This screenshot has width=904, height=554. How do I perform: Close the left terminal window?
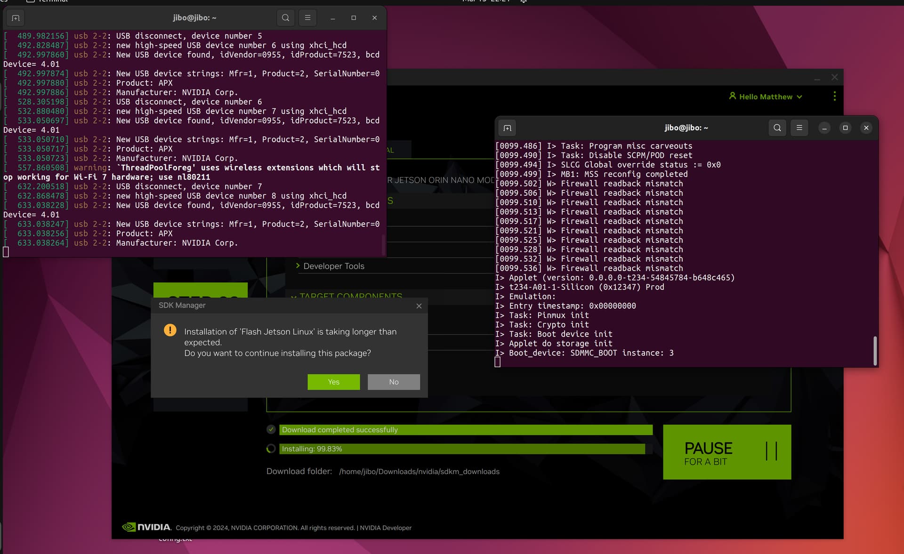click(x=375, y=18)
